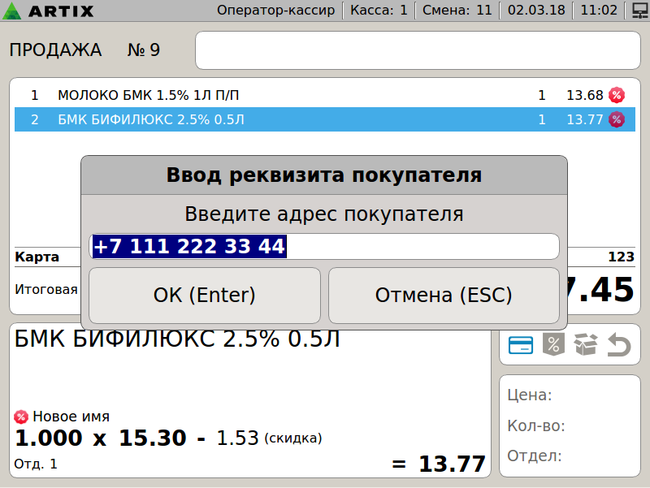Cancel the dialog with Отмена (ESC)
Image resolution: width=650 pixels, height=488 pixels.
click(444, 296)
